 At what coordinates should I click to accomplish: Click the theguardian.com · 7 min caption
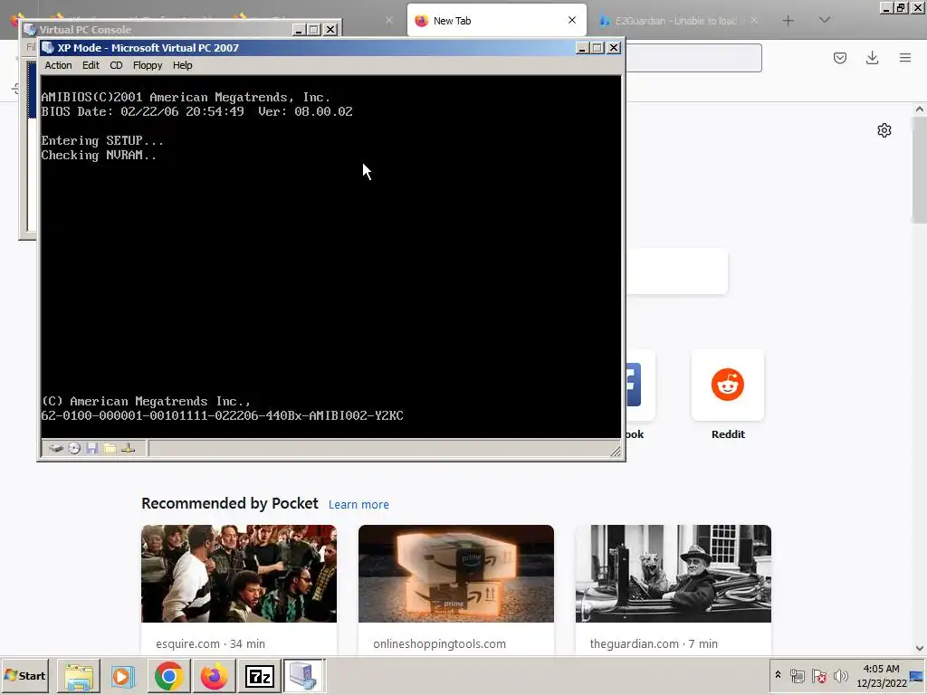tap(654, 643)
